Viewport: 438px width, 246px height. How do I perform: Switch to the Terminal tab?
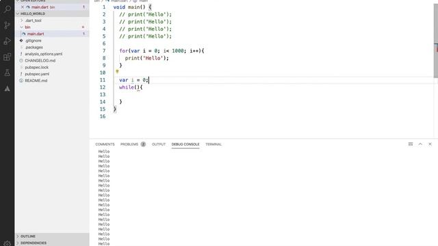pos(214,144)
